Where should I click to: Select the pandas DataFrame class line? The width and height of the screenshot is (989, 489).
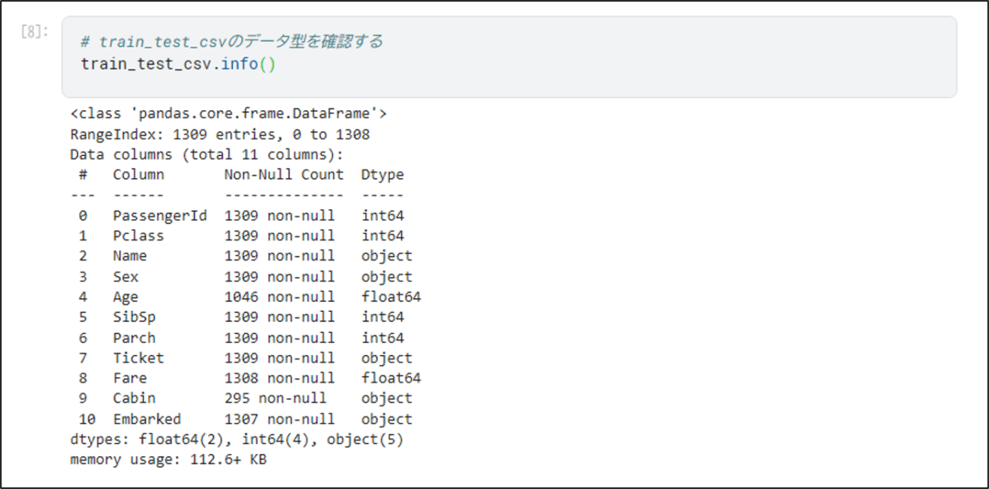[229, 114]
